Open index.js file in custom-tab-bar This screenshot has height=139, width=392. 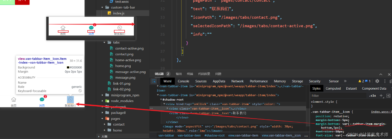(119, 13)
